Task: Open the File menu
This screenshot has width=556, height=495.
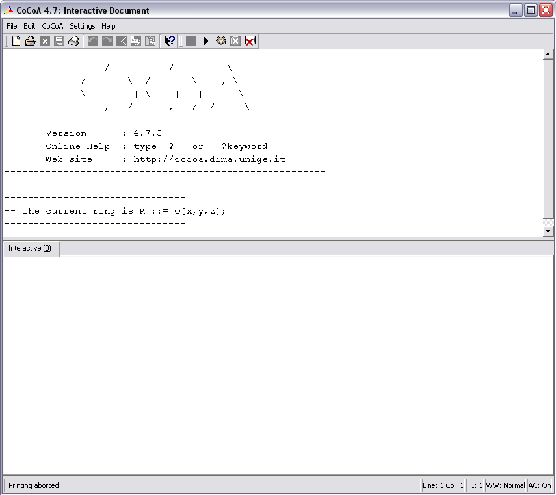Action: tap(12, 26)
